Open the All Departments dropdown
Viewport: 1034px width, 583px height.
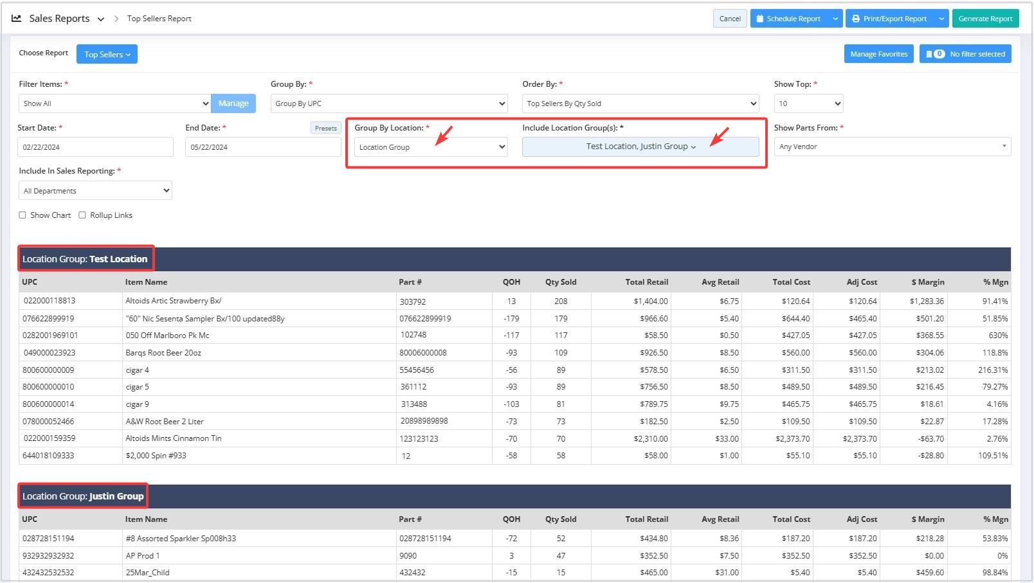coord(95,191)
